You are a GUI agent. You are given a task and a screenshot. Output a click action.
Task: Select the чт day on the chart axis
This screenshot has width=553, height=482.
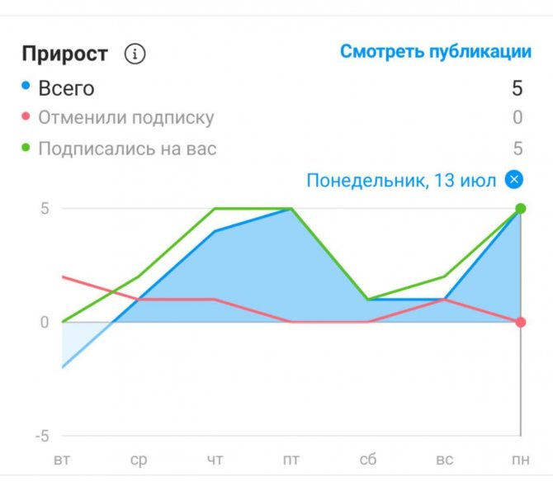click(215, 460)
